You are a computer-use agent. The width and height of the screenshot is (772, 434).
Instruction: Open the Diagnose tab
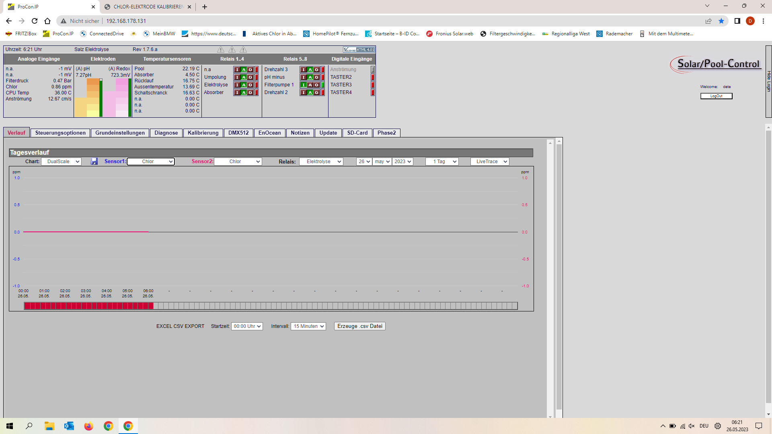pyautogui.click(x=166, y=133)
